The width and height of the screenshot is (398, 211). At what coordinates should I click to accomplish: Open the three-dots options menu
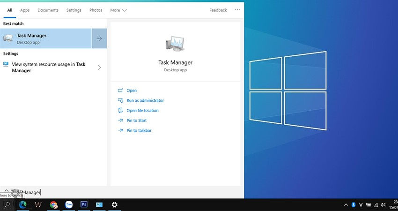click(237, 10)
